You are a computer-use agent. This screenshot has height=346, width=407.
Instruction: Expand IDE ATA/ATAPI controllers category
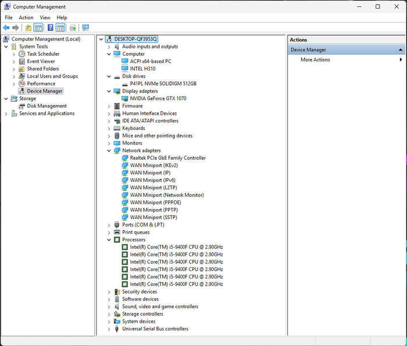(x=109, y=121)
